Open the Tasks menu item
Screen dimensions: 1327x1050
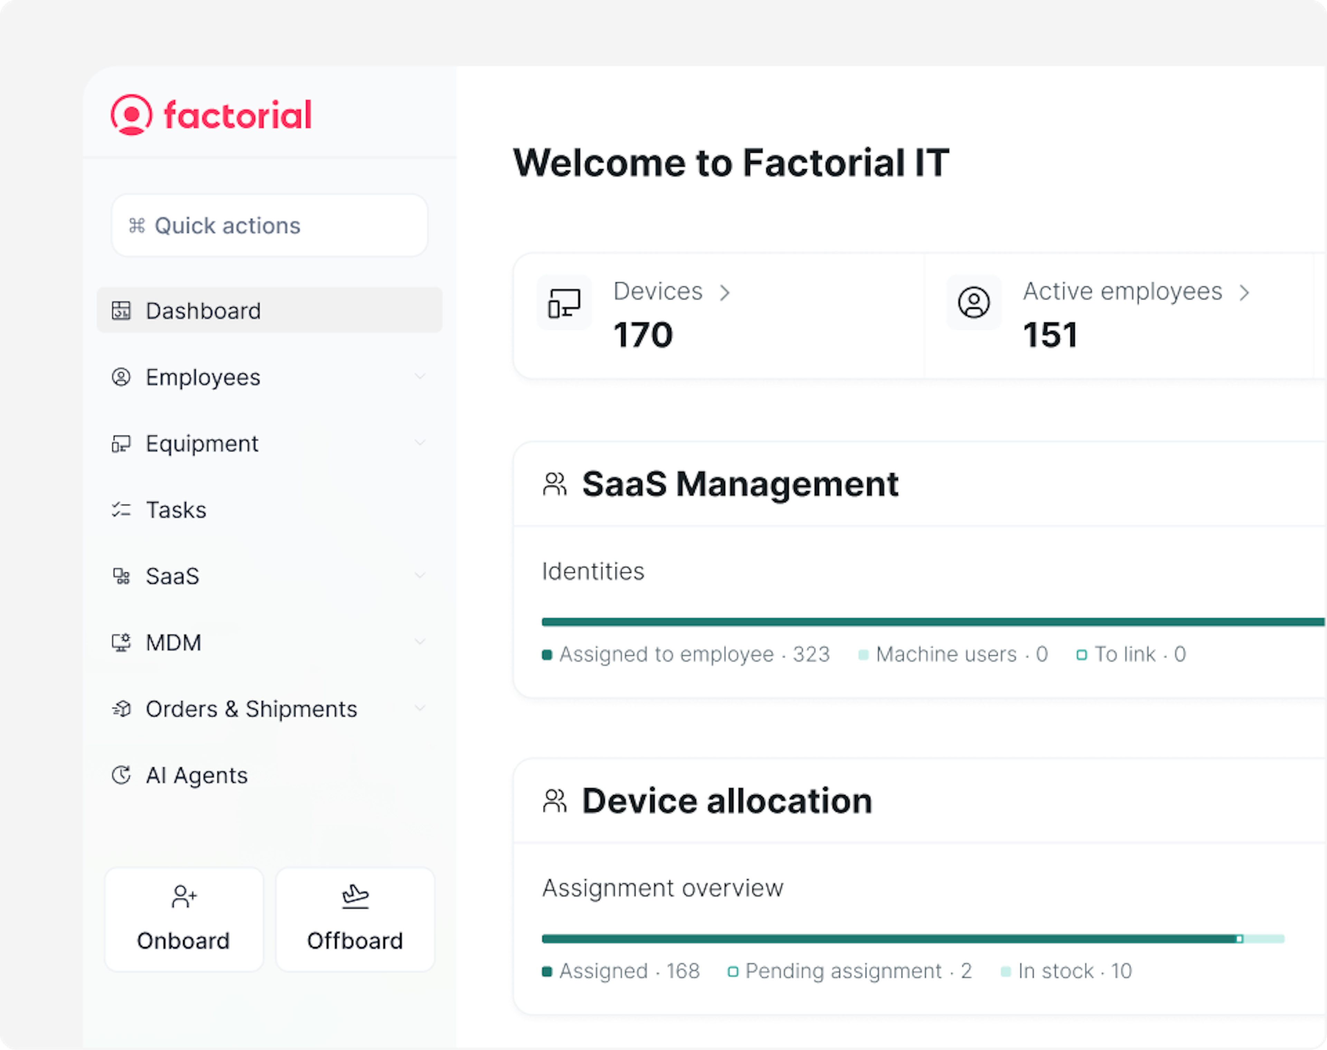(x=176, y=510)
